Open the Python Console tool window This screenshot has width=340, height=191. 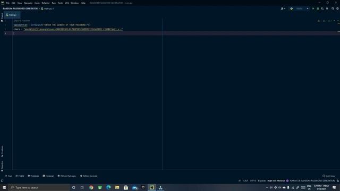[89, 176]
